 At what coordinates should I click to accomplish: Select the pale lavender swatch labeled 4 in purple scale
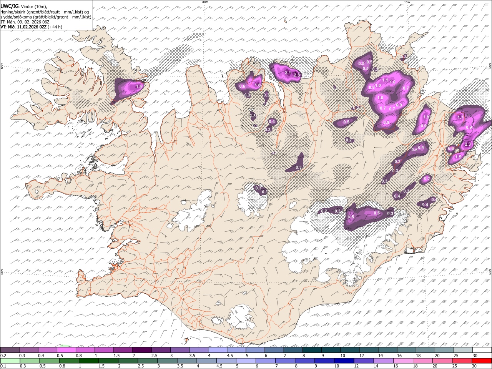pos(217,350)
